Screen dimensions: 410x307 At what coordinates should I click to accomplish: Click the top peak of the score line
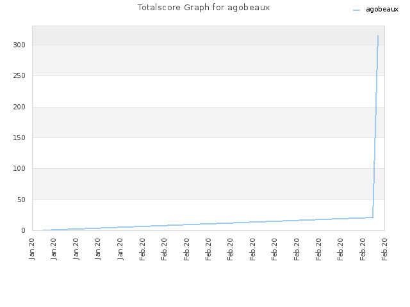point(378,36)
